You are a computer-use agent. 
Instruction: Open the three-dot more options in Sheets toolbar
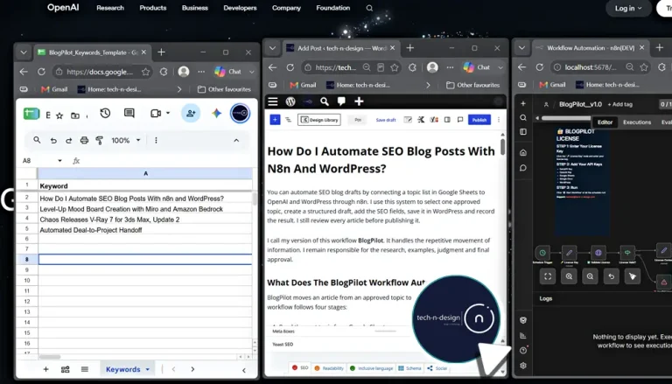156,140
